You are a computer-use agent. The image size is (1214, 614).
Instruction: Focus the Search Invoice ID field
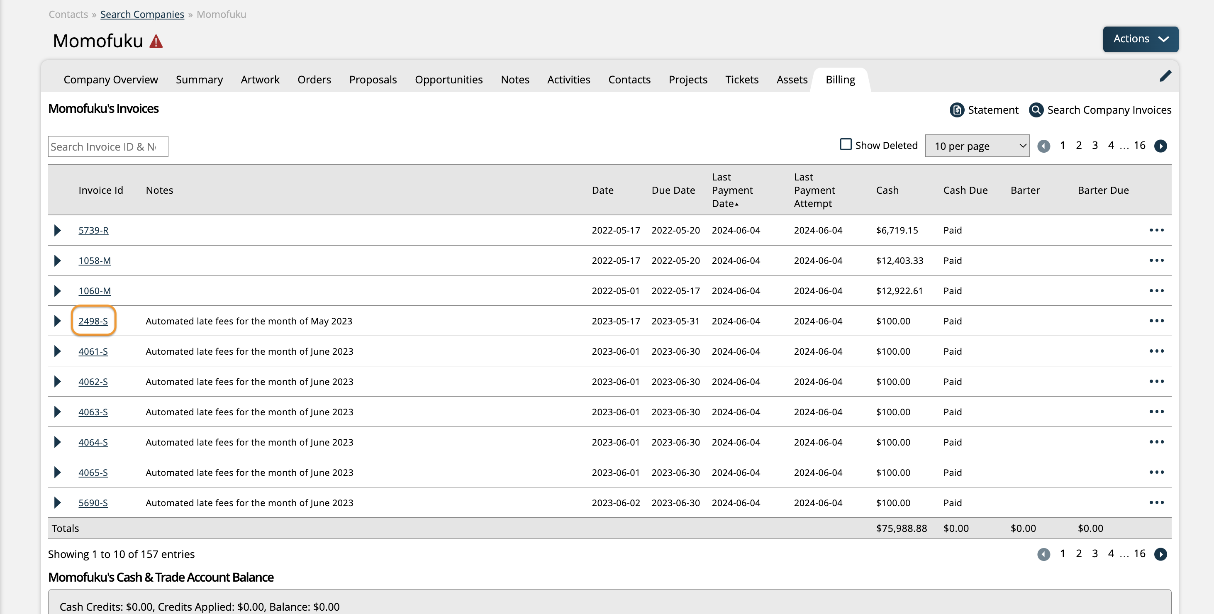pyautogui.click(x=108, y=146)
